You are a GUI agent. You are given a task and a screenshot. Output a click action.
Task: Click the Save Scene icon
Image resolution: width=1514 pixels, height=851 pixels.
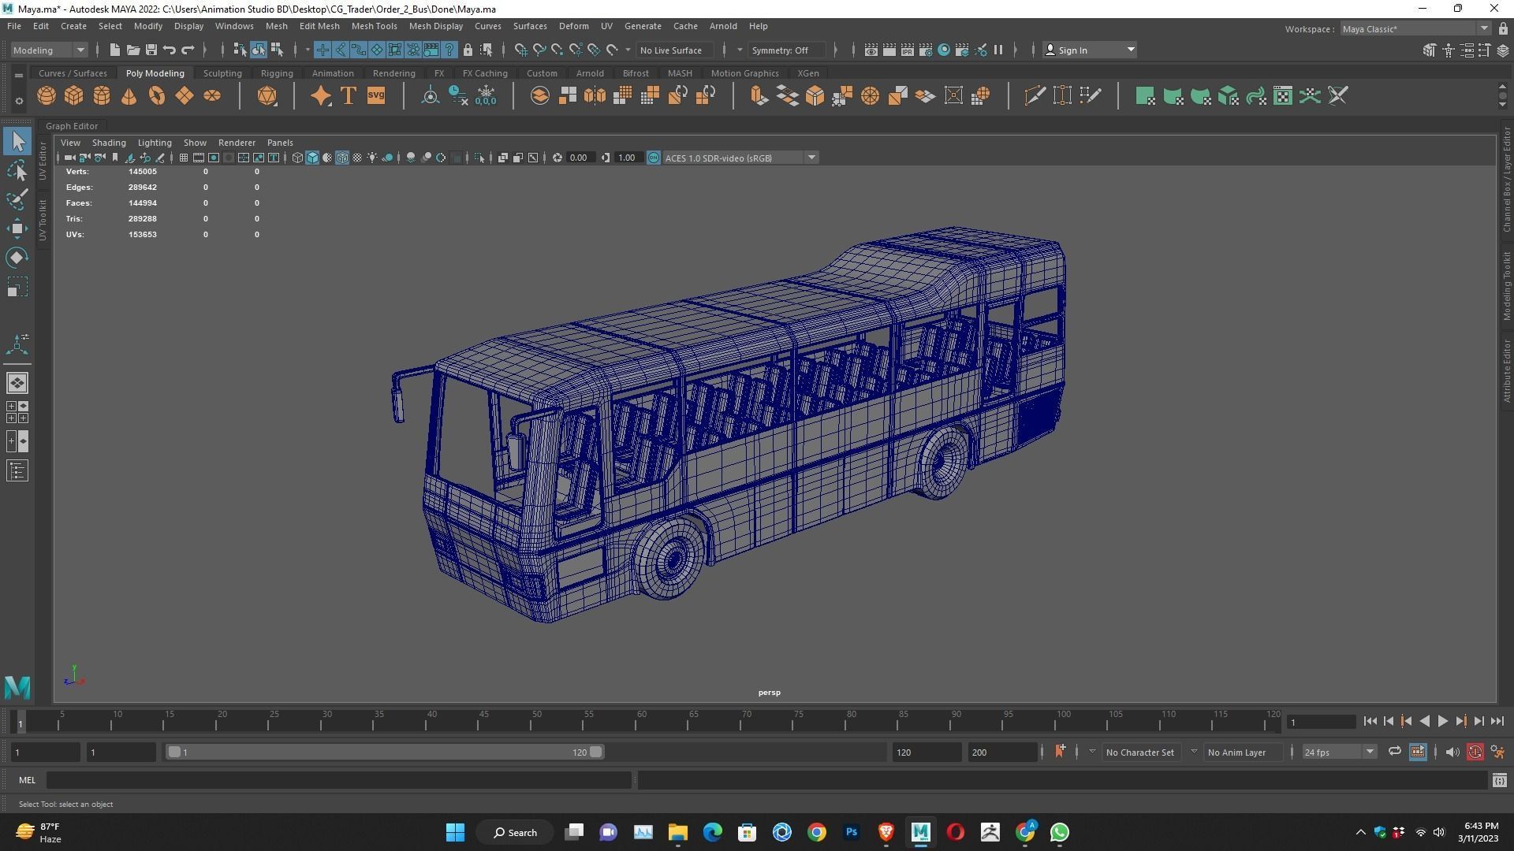coord(151,50)
